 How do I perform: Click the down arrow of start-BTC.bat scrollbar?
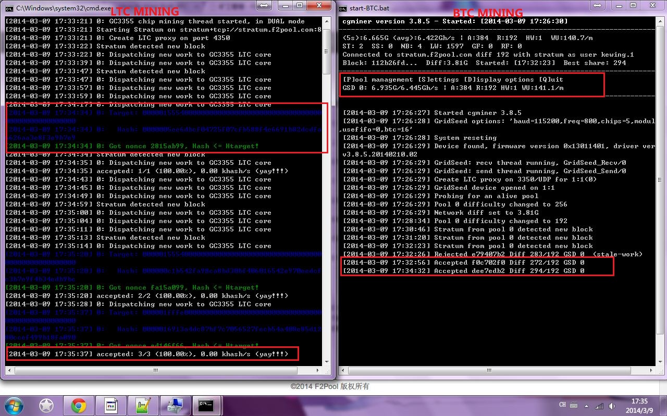659,362
